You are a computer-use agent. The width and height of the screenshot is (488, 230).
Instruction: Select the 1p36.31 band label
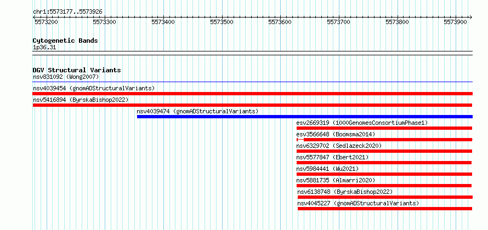44,48
